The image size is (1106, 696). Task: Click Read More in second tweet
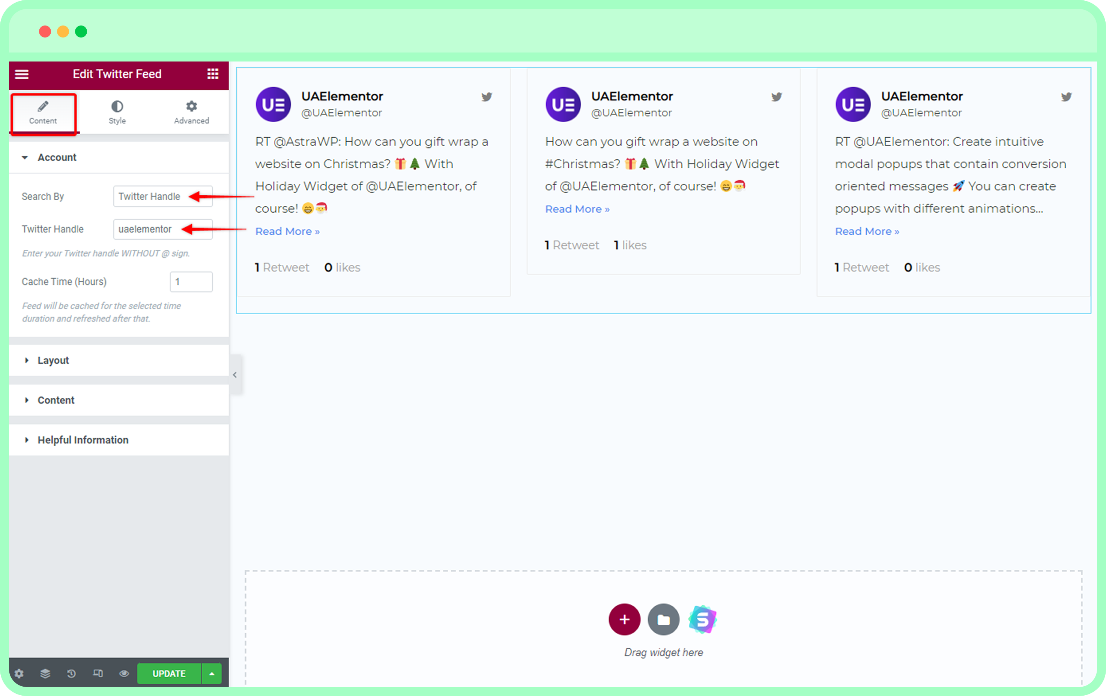(577, 209)
